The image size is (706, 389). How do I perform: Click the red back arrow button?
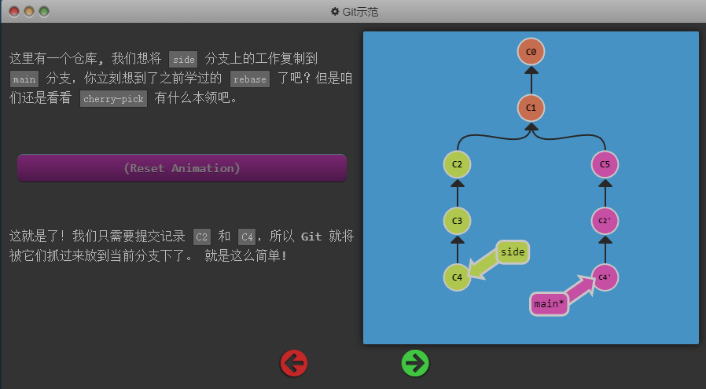pyautogui.click(x=294, y=363)
